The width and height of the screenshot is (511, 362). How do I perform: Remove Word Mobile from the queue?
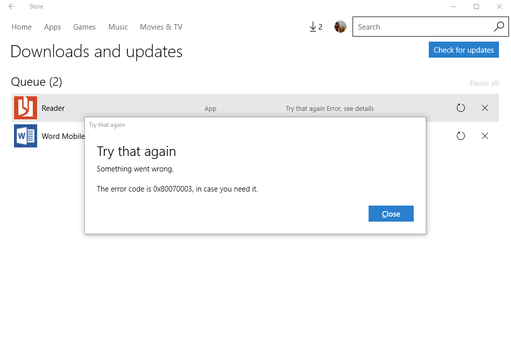click(484, 136)
